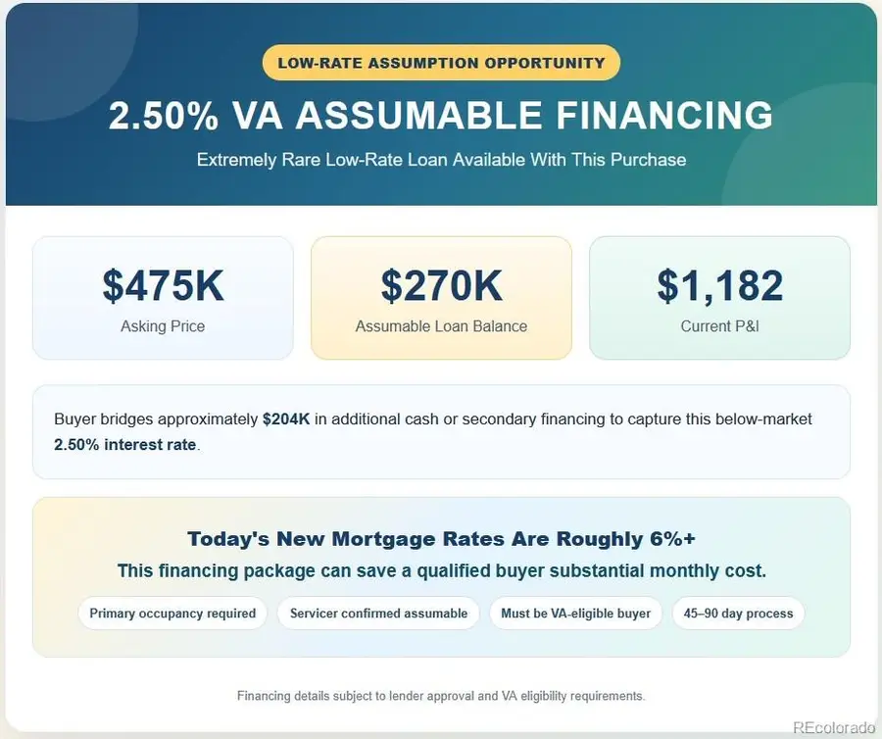Viewport: 882px width, 739px height.
Task: Click the financing package savings line
Action: 441,570
